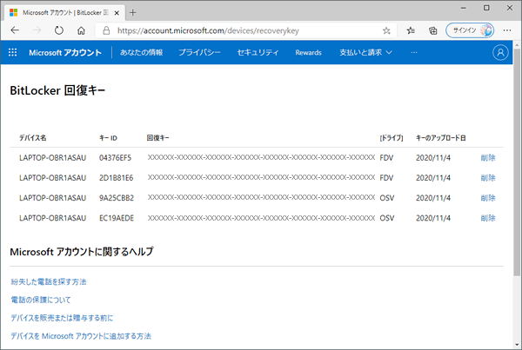
Task: Open 紛失した電話を探す方法 help link
Action: pos(49,282)
